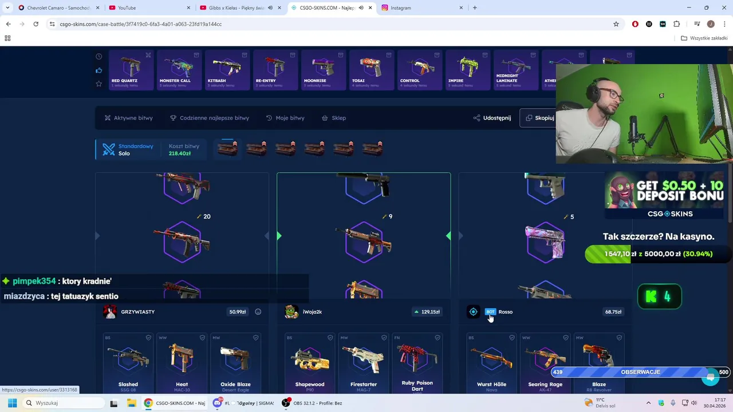This screenshot has width=733, height=412.
Task: Open OBS 32.1.2 from the taskbar
Action: [x=312, y=403]
